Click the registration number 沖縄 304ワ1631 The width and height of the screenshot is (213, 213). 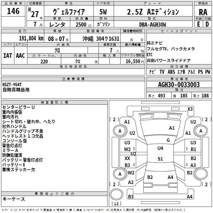click(x=101, y=38)
